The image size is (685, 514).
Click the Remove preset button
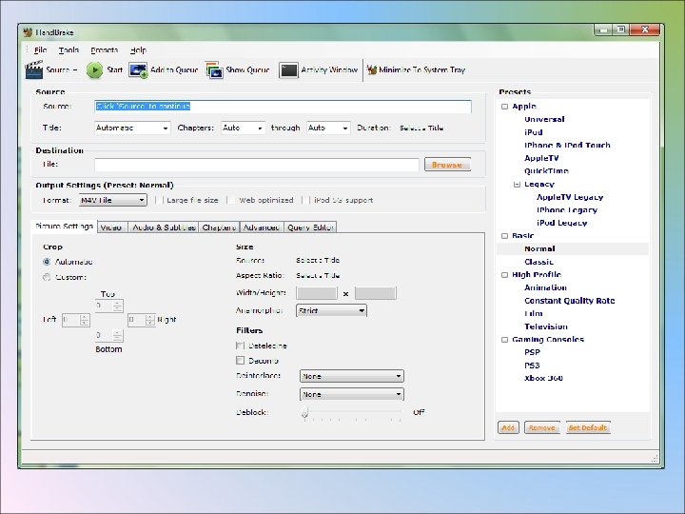542,427
